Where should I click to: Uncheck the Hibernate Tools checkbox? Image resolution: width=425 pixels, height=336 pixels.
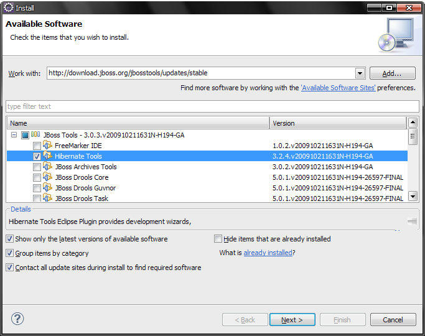[37, 156]
